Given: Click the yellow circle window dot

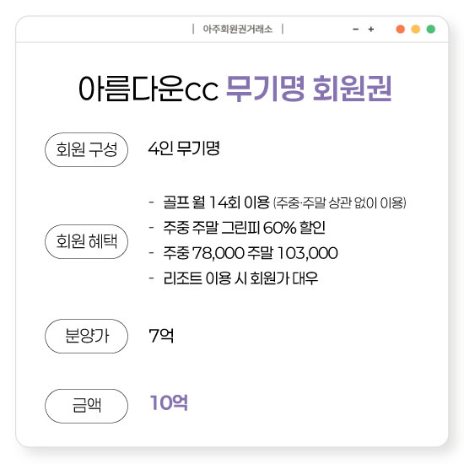Looking at the screenshot, I should pos(415,30).
